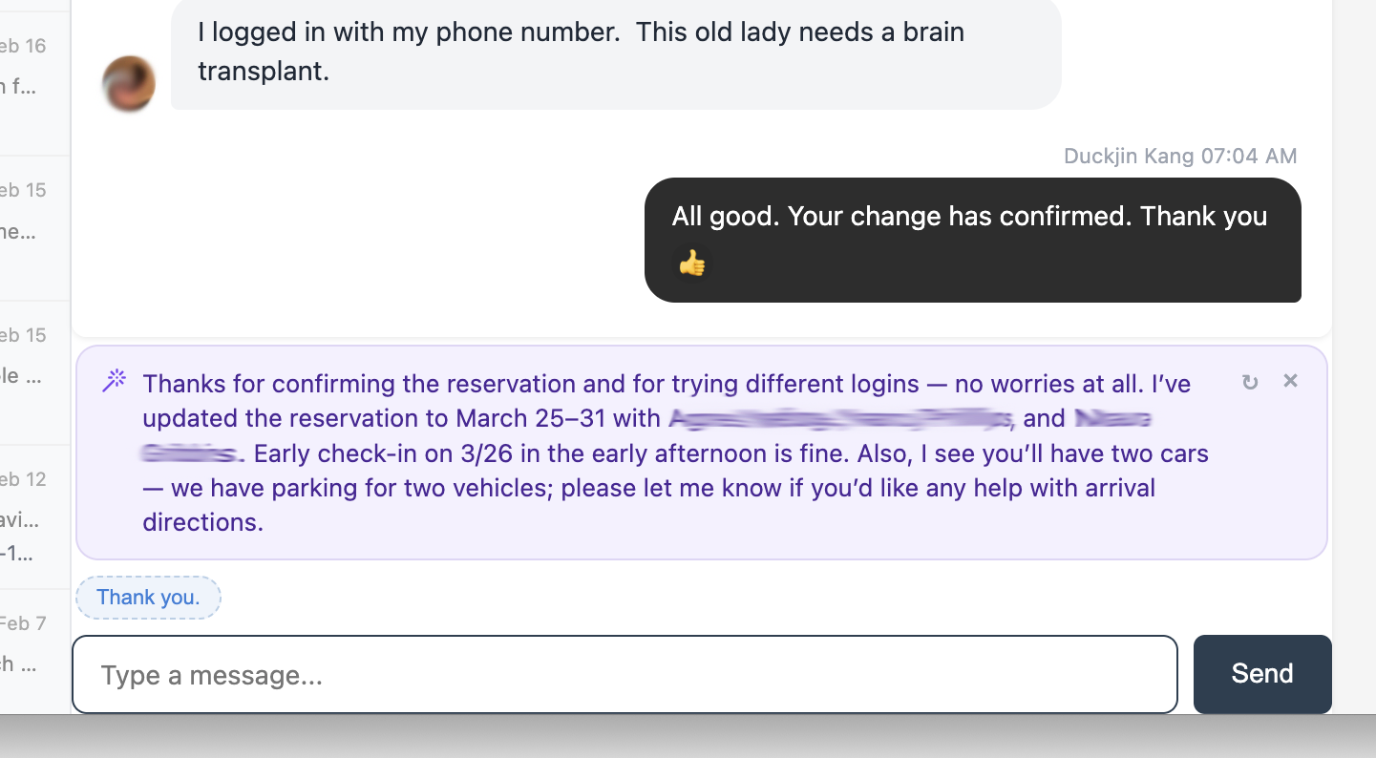The width and height of the screenshot is (1376, 758).
Task: Insert the 'Thank you.' quick reply chip
Action: 148,597
